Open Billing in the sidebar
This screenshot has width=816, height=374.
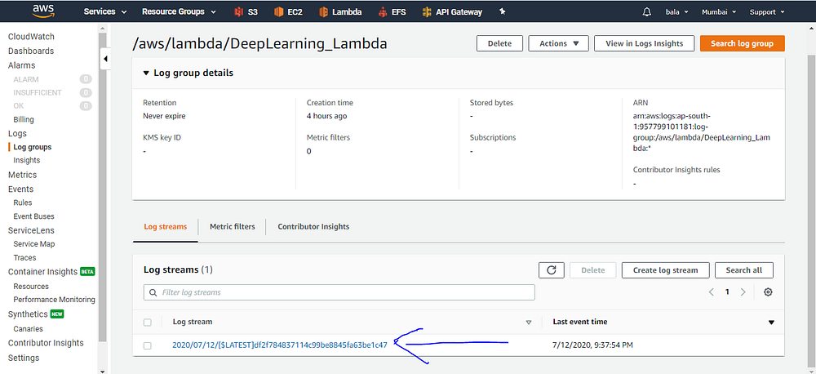(x=24, y=119)
